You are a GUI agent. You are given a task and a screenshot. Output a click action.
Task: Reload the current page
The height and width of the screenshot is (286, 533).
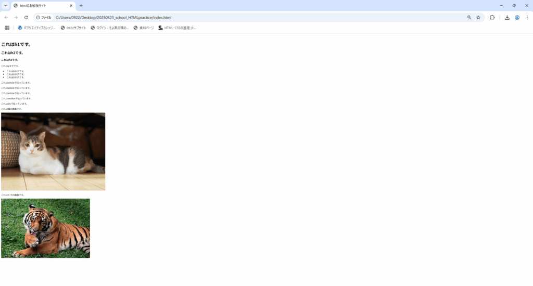[x=26, y=17]
